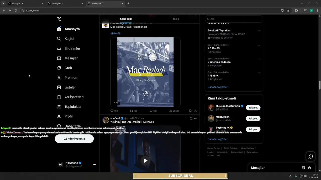Switch to the Sana özel tab
321x180 pixels.
point(126,19)
